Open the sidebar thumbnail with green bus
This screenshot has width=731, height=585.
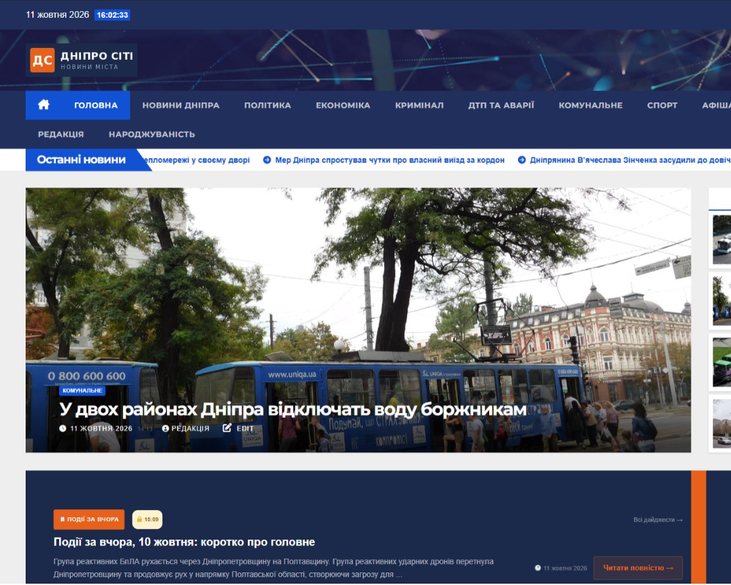tap(722, 363)
